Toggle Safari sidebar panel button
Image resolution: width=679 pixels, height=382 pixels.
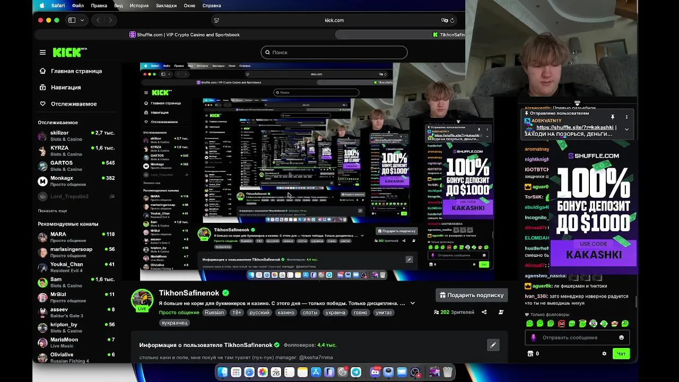pyautogui.click(x=72, y=20)
